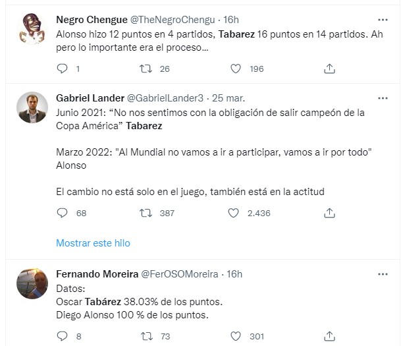Open Negro Chengue's profile picture
The width and height of the screenshot is (403, 346).
[32, 28]
